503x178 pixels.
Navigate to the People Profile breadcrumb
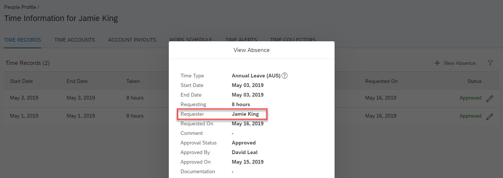tap(20, 7)
